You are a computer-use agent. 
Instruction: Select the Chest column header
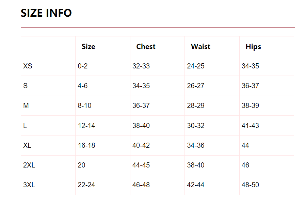pyautogui.click(x=146, y=47)
